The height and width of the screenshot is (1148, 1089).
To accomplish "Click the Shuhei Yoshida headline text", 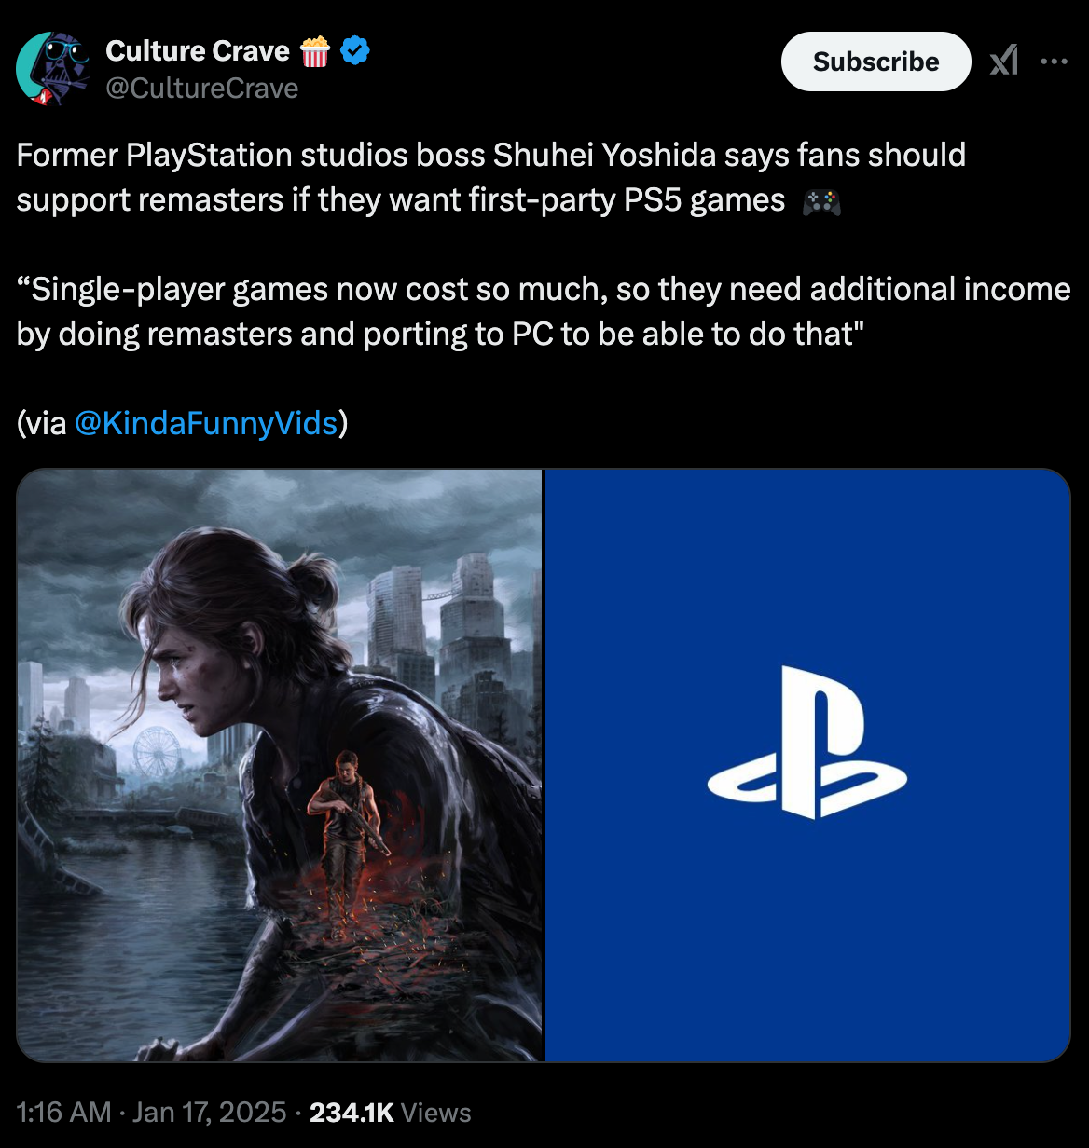I will point(491,177).
